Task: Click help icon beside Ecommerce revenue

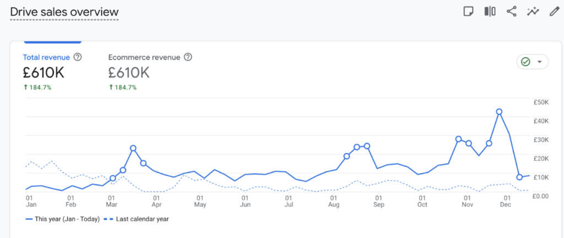Action: (188, 57)
